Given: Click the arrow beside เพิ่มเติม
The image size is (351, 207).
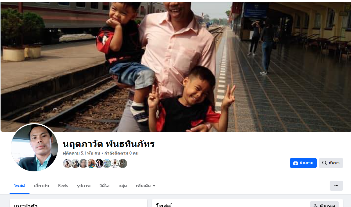Looking at the screenshot, I should coord(154,186).
